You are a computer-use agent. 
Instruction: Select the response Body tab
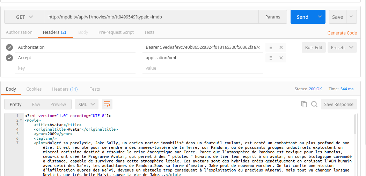11,89
